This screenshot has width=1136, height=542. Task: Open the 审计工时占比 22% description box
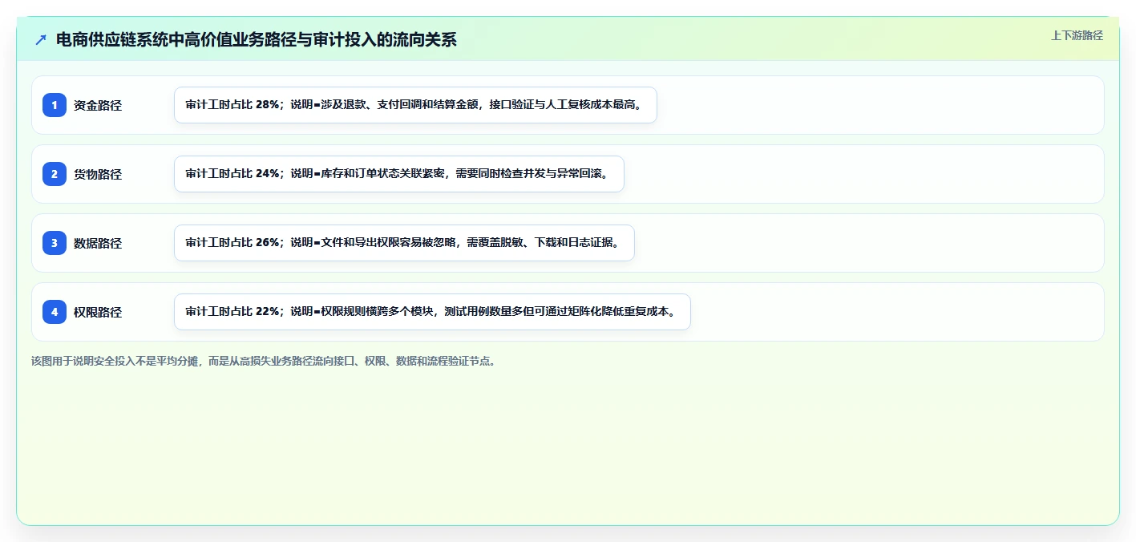(x=432, y=312)
